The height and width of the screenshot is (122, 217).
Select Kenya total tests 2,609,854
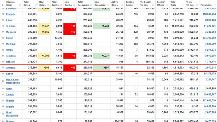click(x=178, y=74)
